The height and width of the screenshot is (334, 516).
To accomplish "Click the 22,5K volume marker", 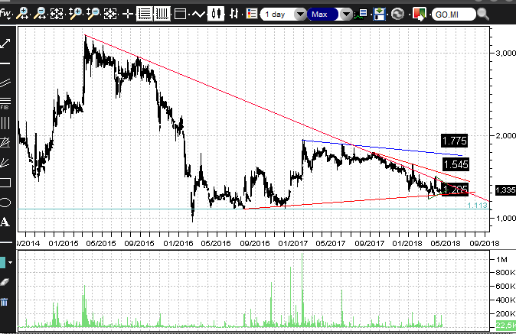I will coord(506,325).
